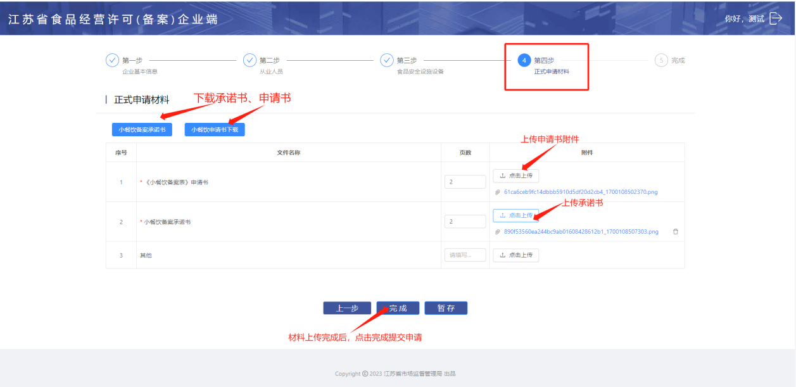Go back with the 上一步 button
The image size is (796, 387).
pos(347,308)
